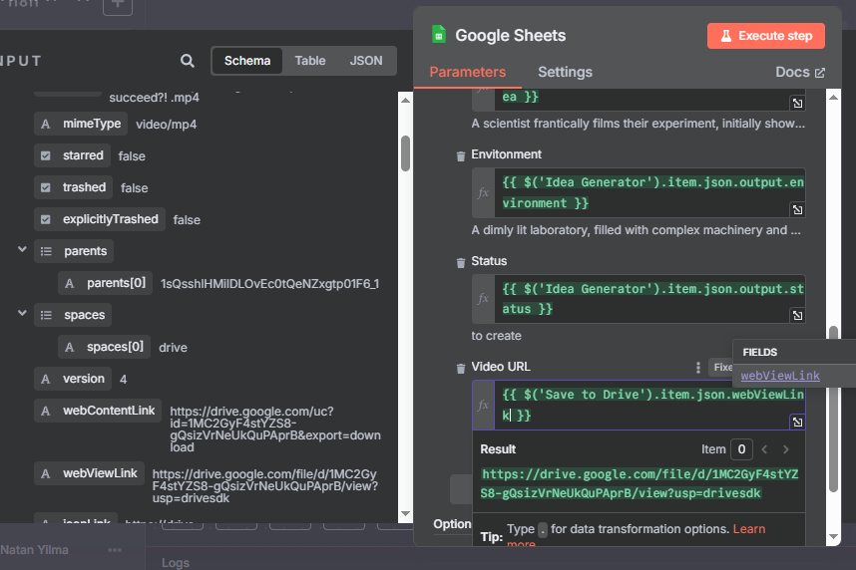Click the plus button at top

pyautogui.click(x=118, y=6)
